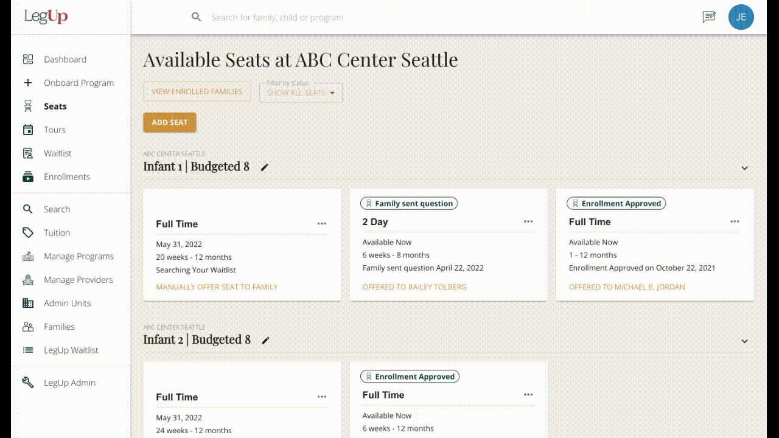The width and height of the screenshot is (779, 438).
Task: Click the JE user avatar
Action: coord(741,17)
